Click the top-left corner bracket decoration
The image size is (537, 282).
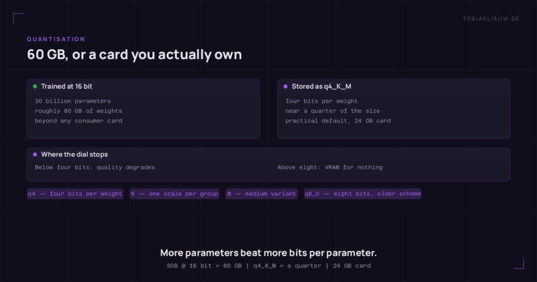coord(18,18)
